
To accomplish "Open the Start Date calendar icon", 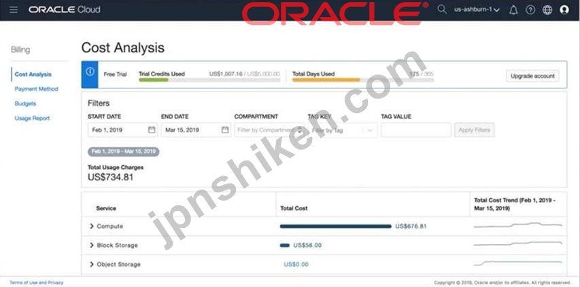I will [152, 130].
